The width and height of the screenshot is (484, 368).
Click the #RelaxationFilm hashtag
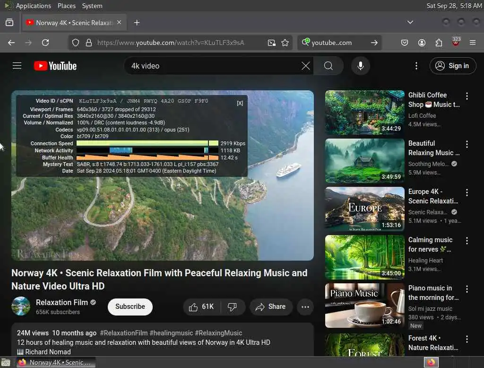124,333
